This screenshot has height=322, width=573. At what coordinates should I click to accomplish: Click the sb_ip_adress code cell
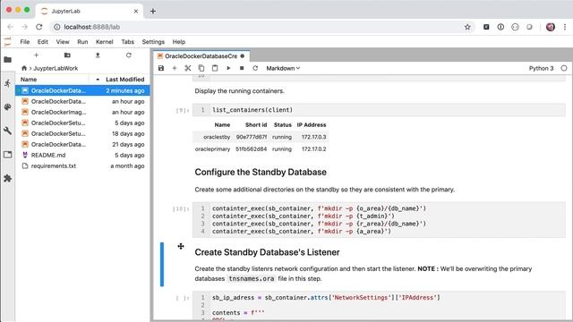[x=379, y=306]
